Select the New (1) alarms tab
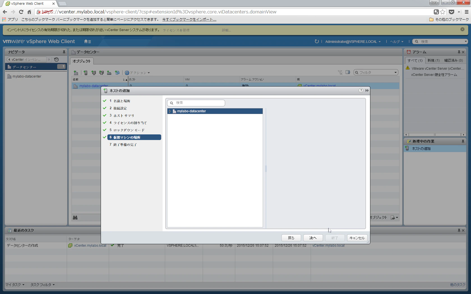Screen dimensions: 471x294 [433, 60]
